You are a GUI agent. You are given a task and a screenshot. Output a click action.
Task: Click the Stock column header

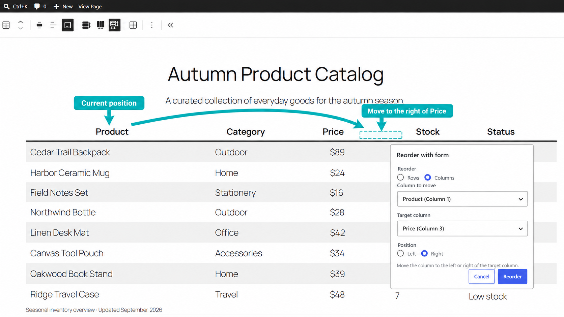click(428, 132)
